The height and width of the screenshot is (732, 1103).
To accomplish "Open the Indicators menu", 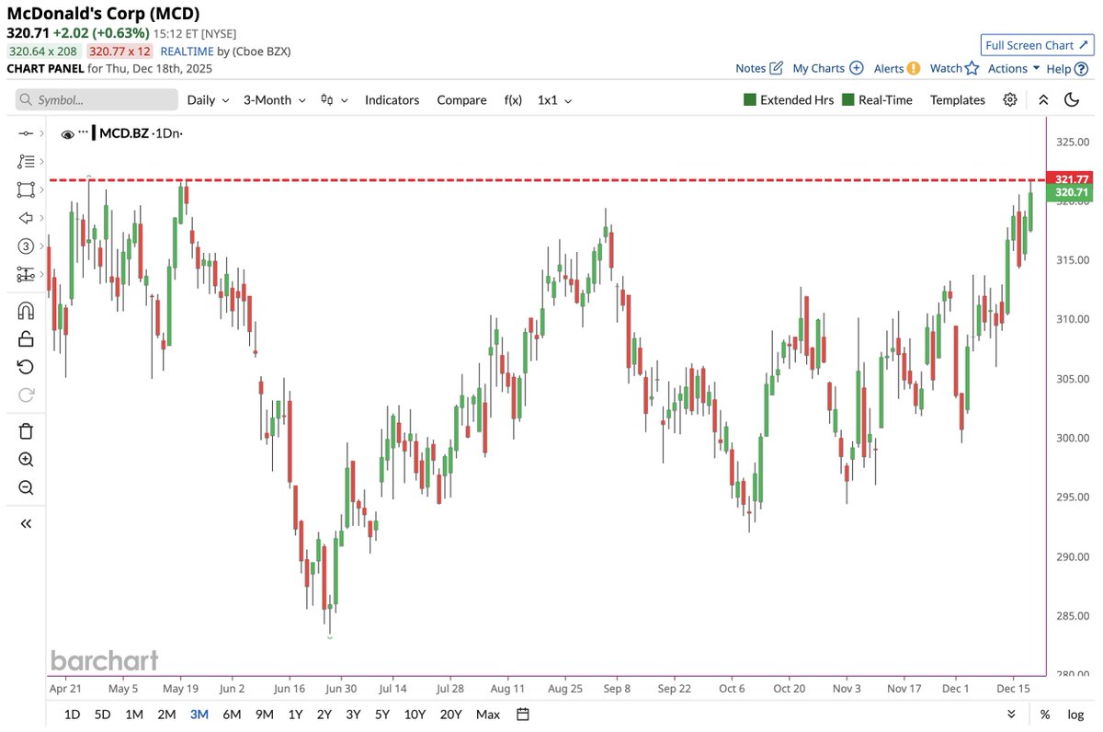I will [x=392, y=99].
